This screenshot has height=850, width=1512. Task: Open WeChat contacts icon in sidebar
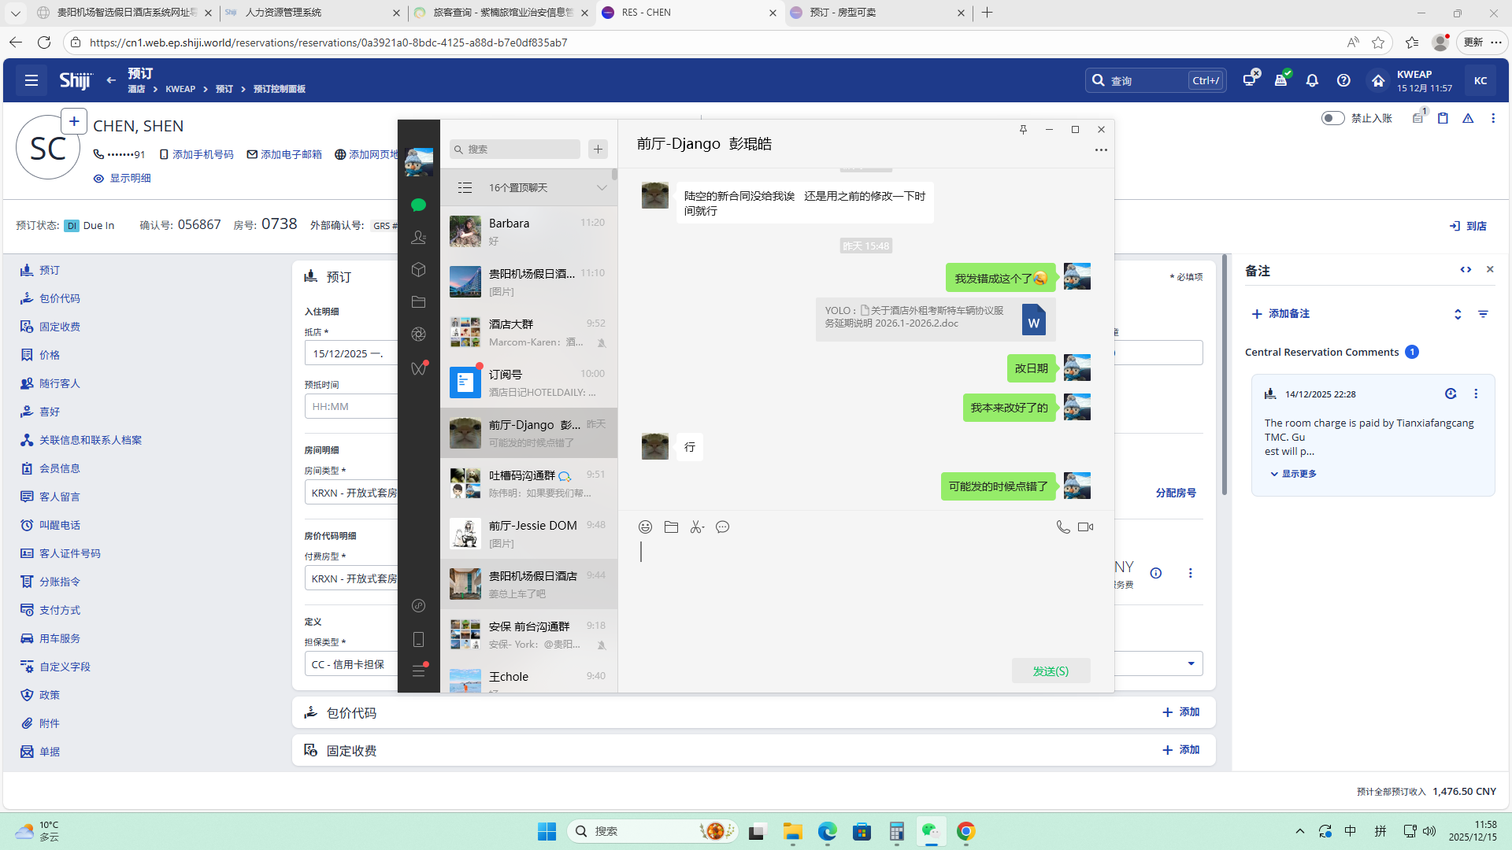pos(419,237)
